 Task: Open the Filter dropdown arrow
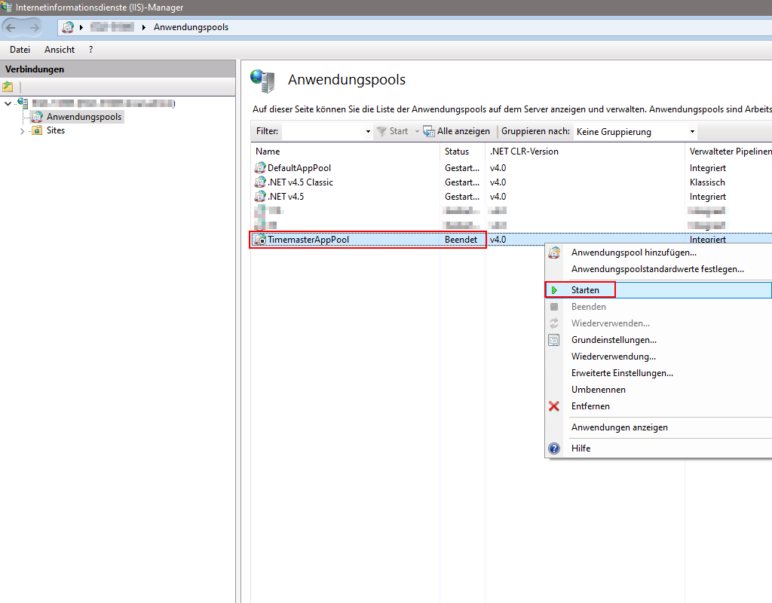tap(367, 131)
